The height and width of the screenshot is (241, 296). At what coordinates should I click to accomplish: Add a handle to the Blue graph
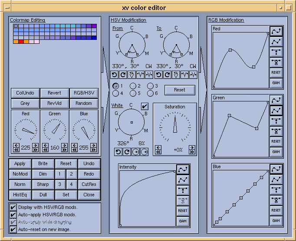pos(276,189)
